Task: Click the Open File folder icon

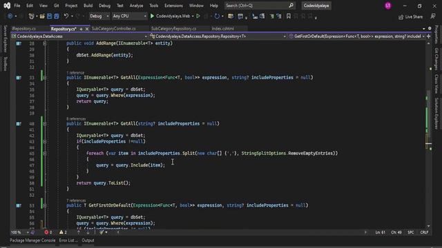Action: click(x=42, y=17)
